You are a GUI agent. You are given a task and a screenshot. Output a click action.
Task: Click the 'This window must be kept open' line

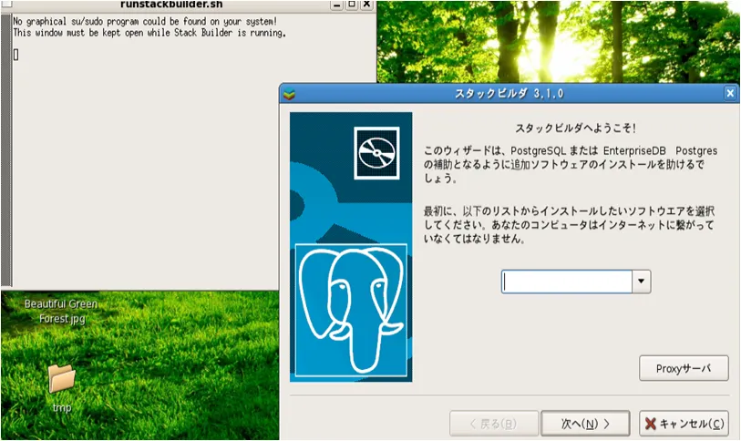tap(149, 33)
